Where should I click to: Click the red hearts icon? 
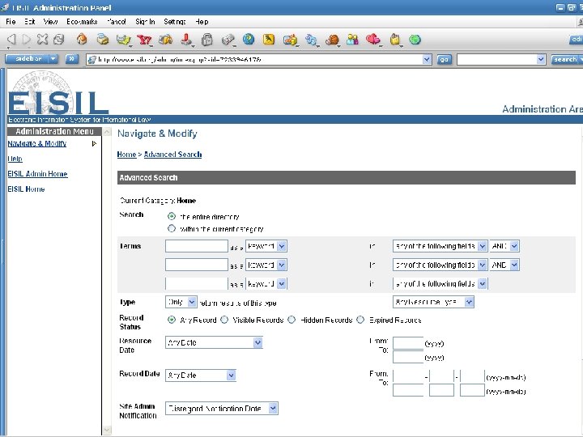[373, 39]
